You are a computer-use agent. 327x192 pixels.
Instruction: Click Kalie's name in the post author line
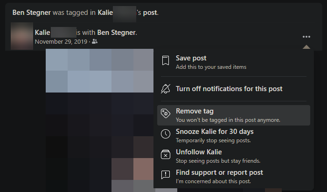[42, 33]
